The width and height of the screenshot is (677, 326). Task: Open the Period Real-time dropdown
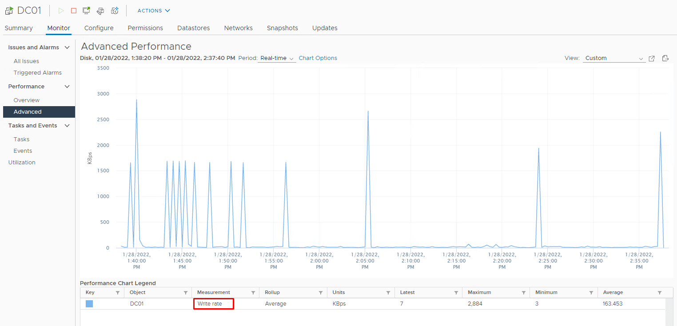point(278,58)
